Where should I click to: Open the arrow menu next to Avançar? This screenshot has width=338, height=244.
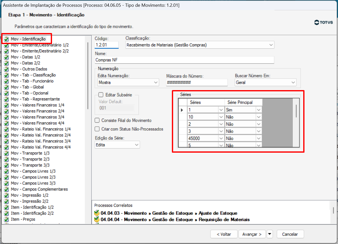tap(270, 234)
